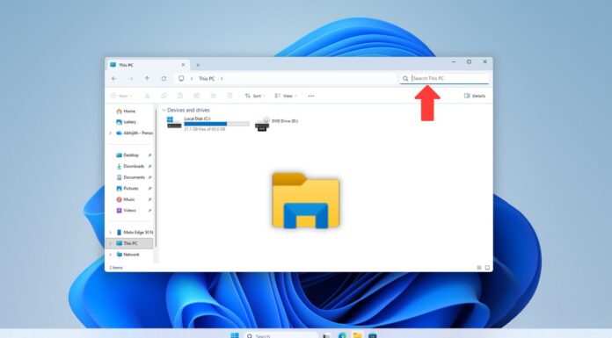Select the Local Disk (C:) drive

click(x=208, y=123)
